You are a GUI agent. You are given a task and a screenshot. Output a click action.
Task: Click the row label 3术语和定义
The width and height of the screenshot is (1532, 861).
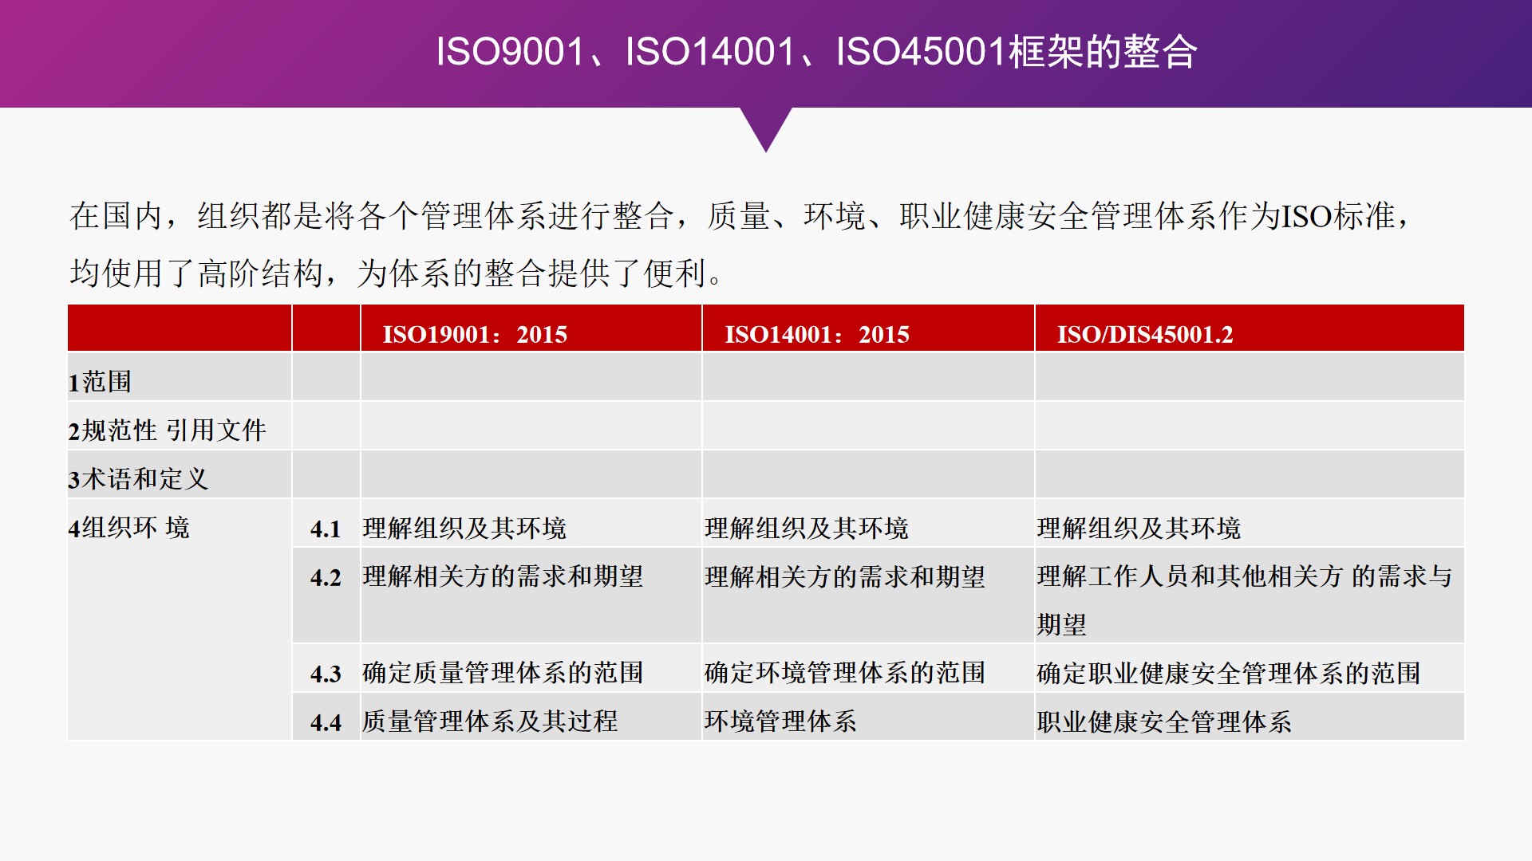(138, 479)
